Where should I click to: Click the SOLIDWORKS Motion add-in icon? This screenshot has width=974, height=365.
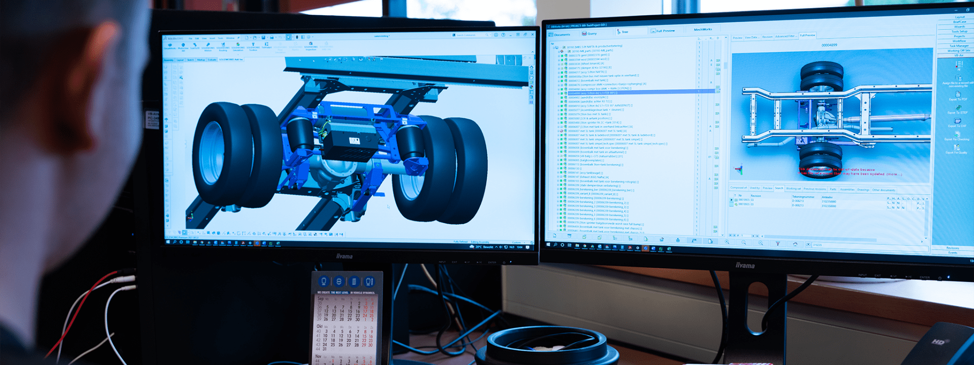208,47
